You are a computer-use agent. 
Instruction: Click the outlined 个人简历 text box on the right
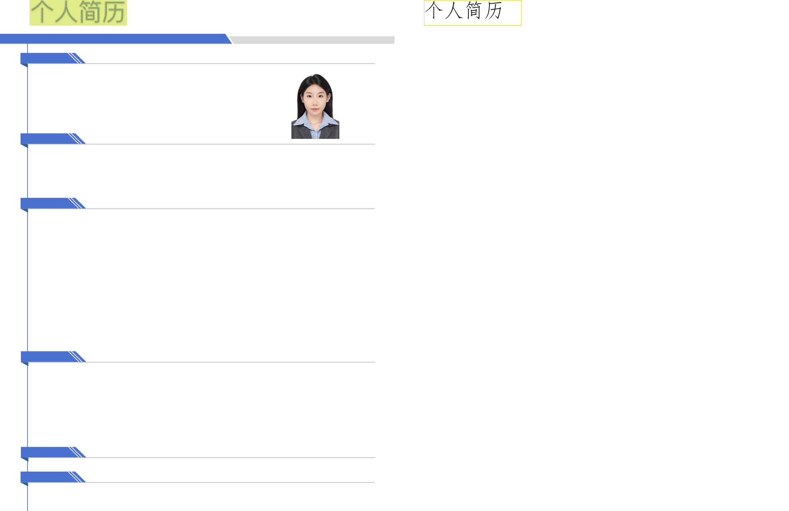(x=472, y=13)
